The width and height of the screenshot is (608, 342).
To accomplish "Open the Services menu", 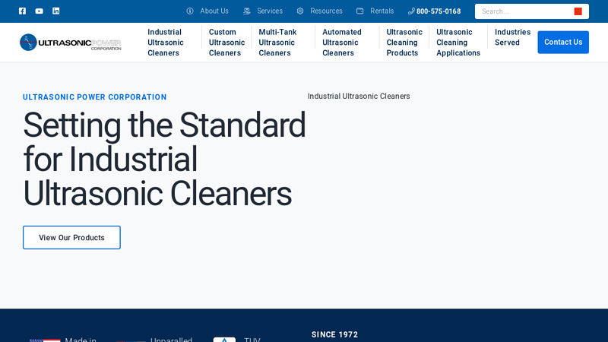I will coord(270,11).
